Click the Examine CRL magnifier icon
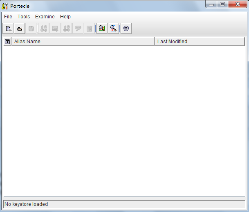 pyautogui.click(x=113, y=29)
